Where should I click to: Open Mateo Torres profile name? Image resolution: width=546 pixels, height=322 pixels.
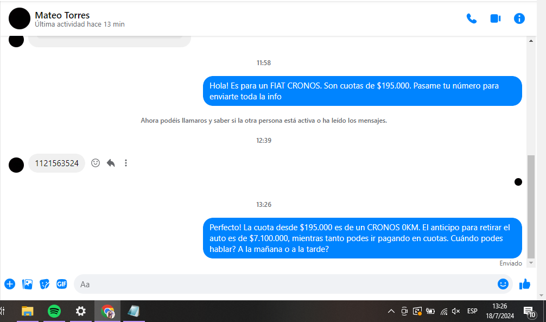(62, 15)
